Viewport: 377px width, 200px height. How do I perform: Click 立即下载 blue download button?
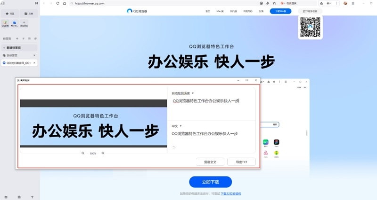coord(210,182)
